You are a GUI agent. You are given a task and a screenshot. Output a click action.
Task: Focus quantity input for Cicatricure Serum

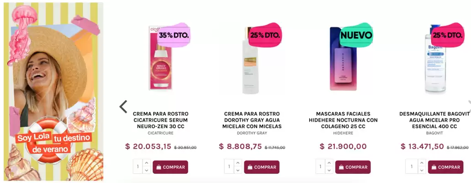(x=138, y=167)
